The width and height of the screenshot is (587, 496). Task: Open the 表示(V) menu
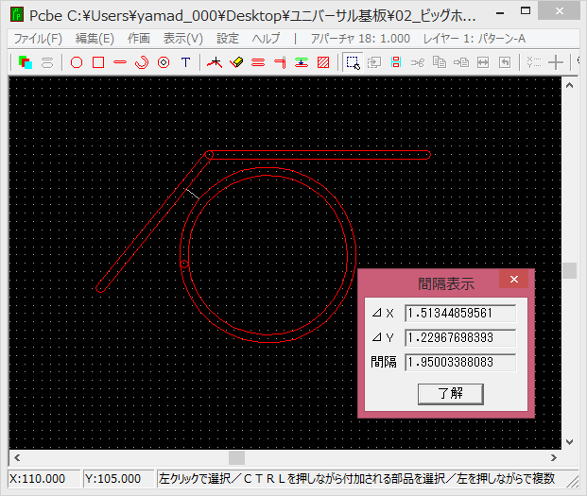click(183, 39)
